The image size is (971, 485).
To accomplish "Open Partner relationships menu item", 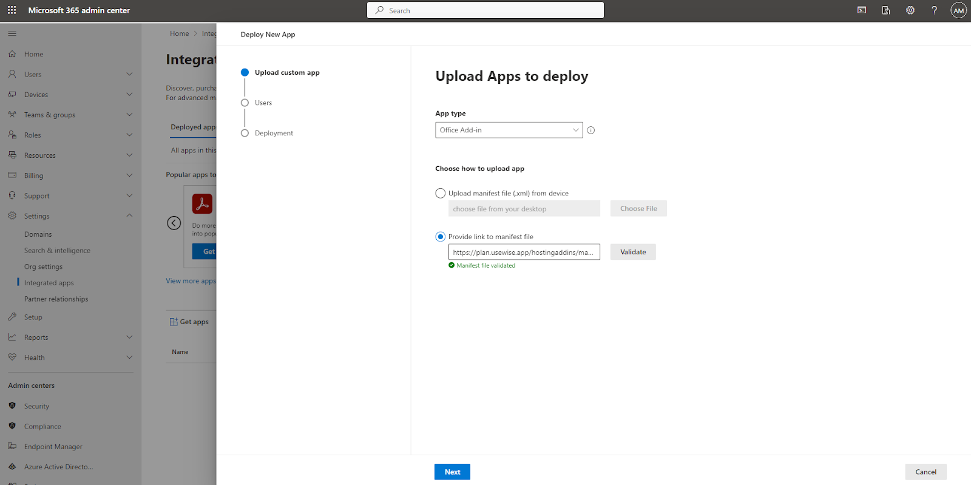I will click(56, 299).
